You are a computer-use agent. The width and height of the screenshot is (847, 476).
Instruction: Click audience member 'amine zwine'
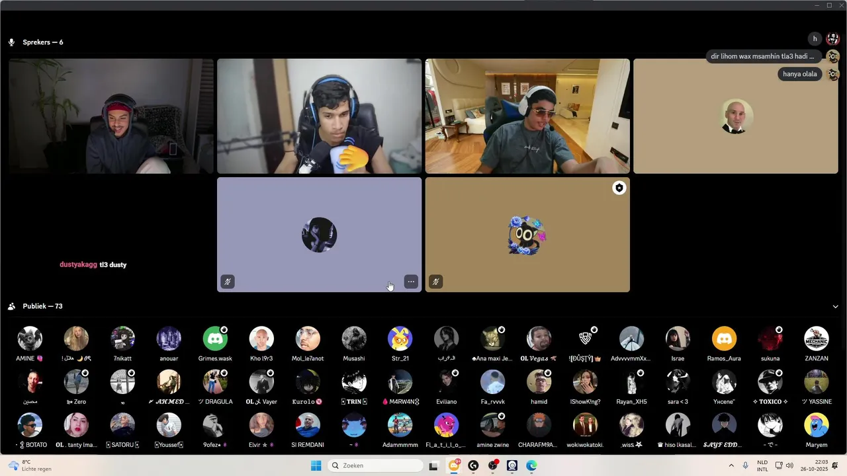493,430
